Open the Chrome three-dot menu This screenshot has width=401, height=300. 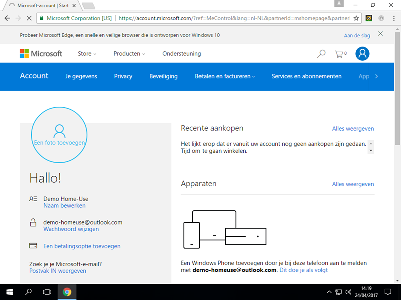394,18
